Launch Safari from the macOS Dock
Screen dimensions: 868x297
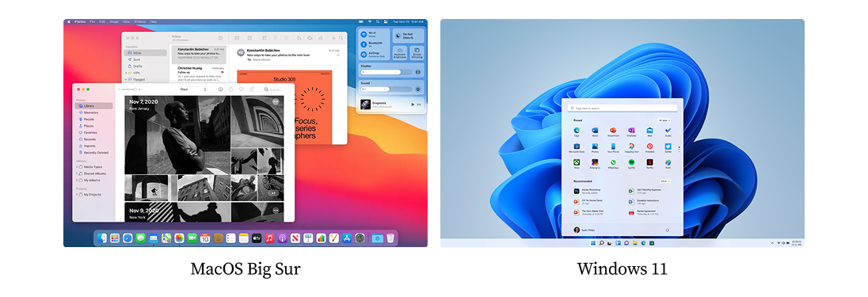pyautogui.click(x=128, y=238)
